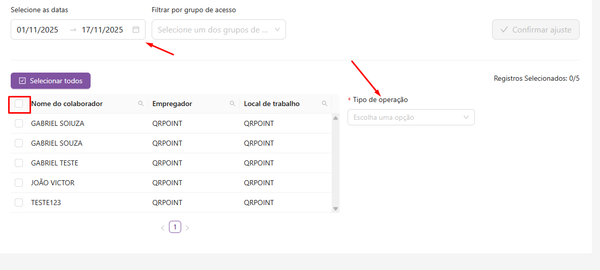Select the JOÃO VICTOR row checkbox
This screenshot has width=600, height=270.
(x=19, y=183)
